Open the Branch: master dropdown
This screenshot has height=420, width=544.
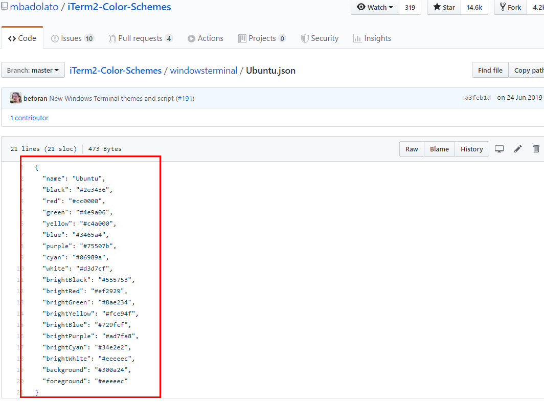[x=33, y=70]
